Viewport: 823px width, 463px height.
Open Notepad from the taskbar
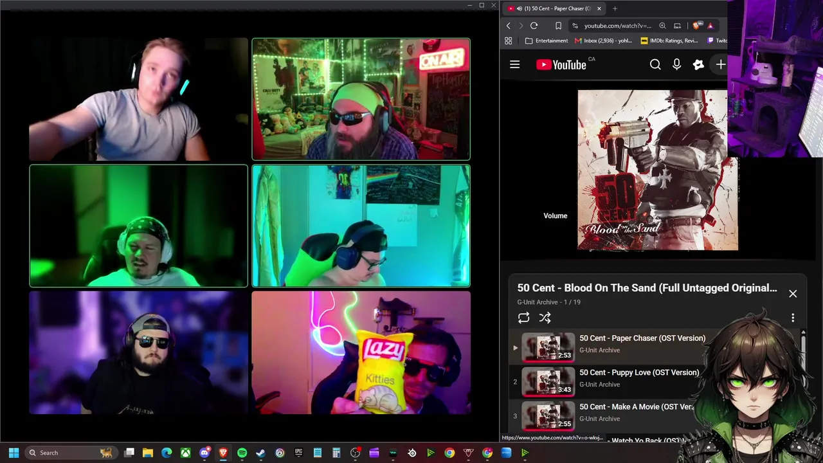click(318, 453)
